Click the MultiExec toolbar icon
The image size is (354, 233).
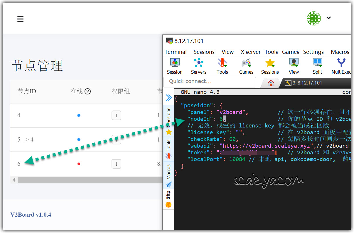click(x=341, y=66)
